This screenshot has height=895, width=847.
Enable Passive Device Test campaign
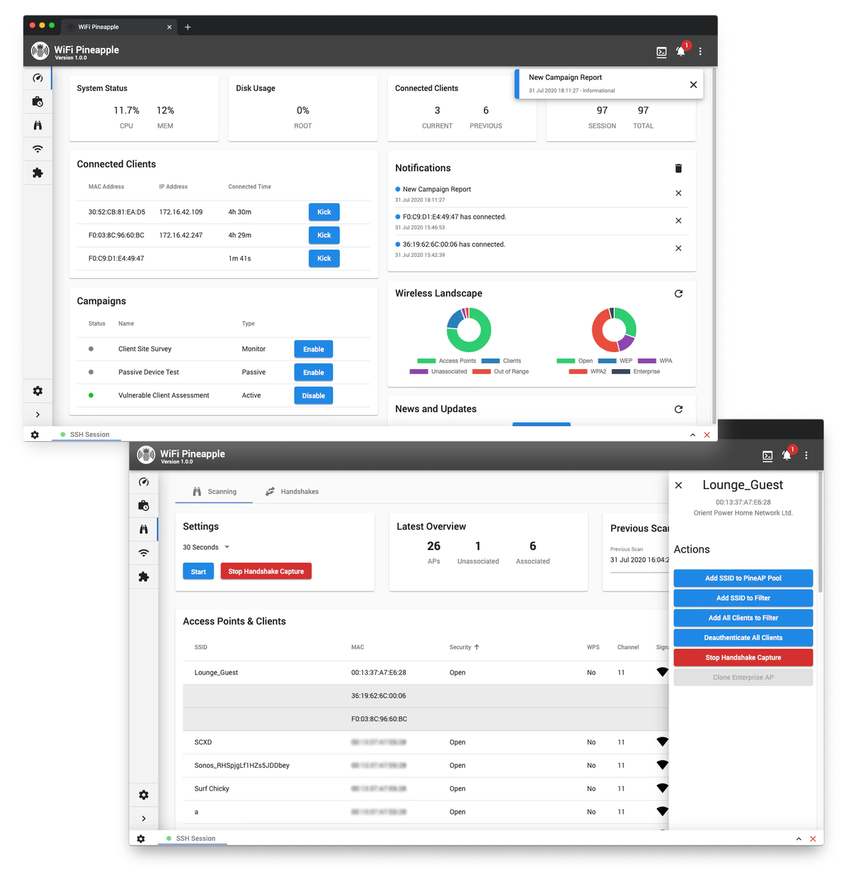point(313,373)
